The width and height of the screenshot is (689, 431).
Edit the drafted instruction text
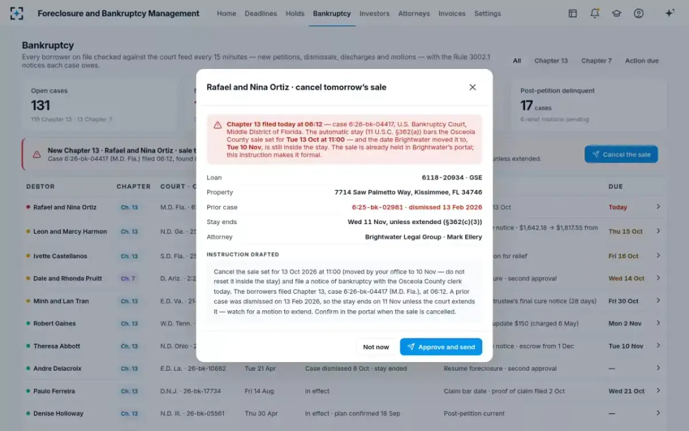tap(344, 292)
